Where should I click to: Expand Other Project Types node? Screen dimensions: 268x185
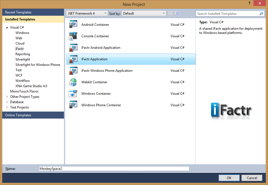[x=7, y=97]
